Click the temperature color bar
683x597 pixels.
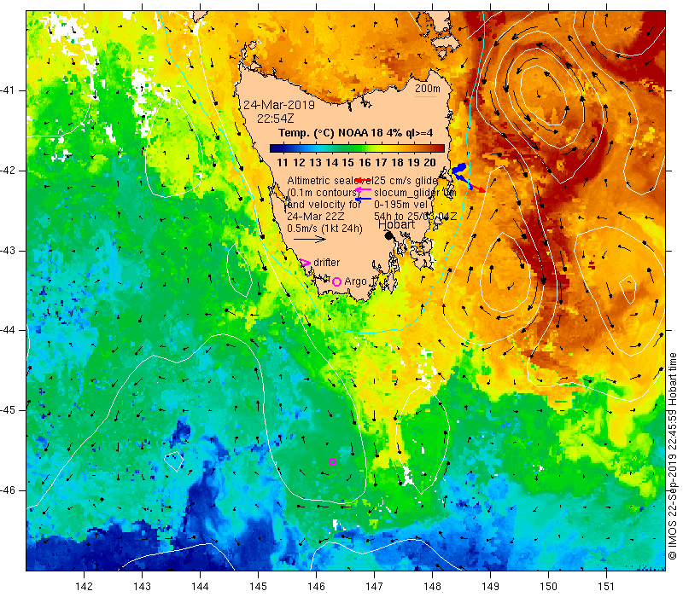357,148
